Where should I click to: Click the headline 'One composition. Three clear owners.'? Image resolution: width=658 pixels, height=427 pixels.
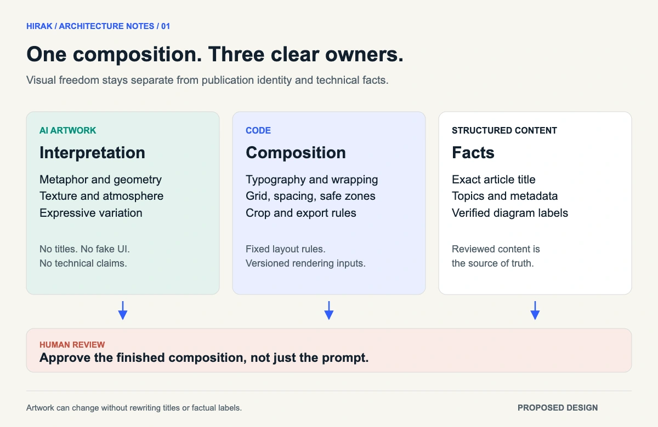coord(215,55)
